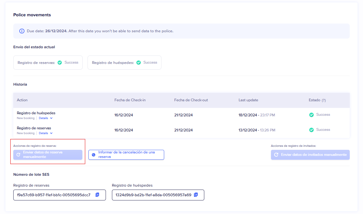Click the Fecha de Check-out column header
The image size is (363, 214).
pyautogui.click(x=191, y=100)
